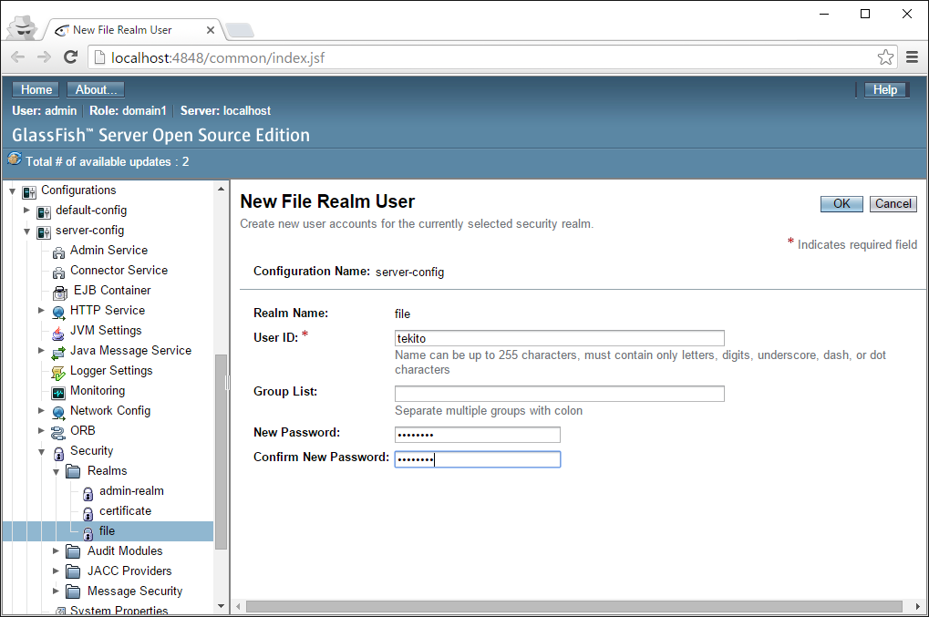Click the Group List field
This screenshot has height=617, width=929.
click(559, 394)
